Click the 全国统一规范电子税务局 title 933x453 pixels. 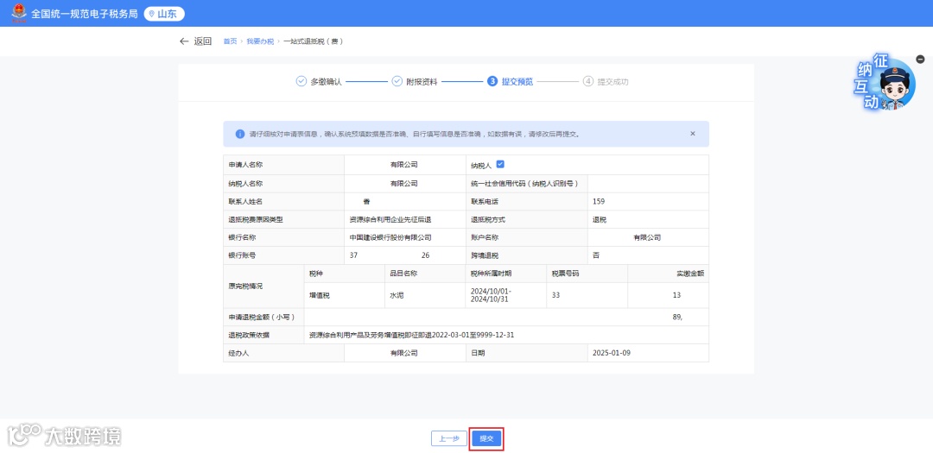(85, 14)
